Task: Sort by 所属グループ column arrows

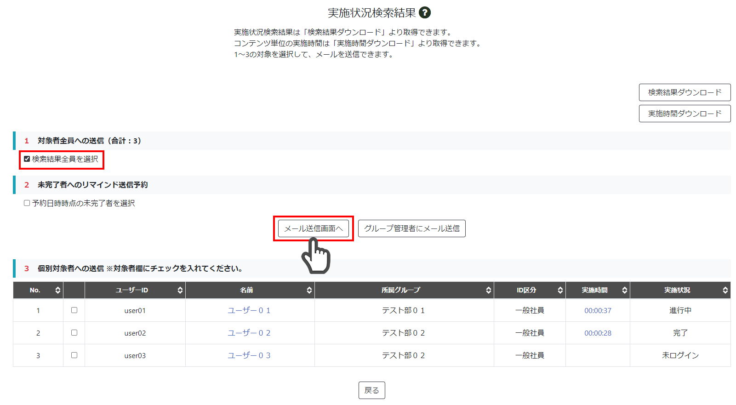Action: [x=488, y=290]
